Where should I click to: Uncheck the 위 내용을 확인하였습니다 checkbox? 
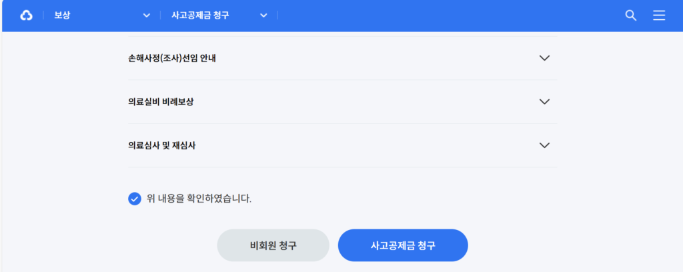pyautogui.click(x=135, y=199)
